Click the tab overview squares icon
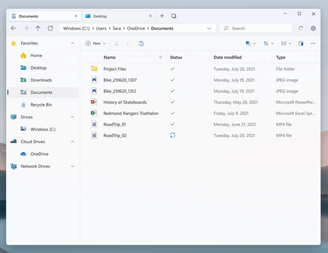Viewport: 328px width, 253px height. (x=174, y=16)
